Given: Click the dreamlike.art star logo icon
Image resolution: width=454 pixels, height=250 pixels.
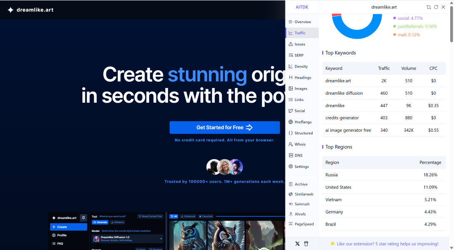Looking at the screenshot, I should (x=11, y=10).
